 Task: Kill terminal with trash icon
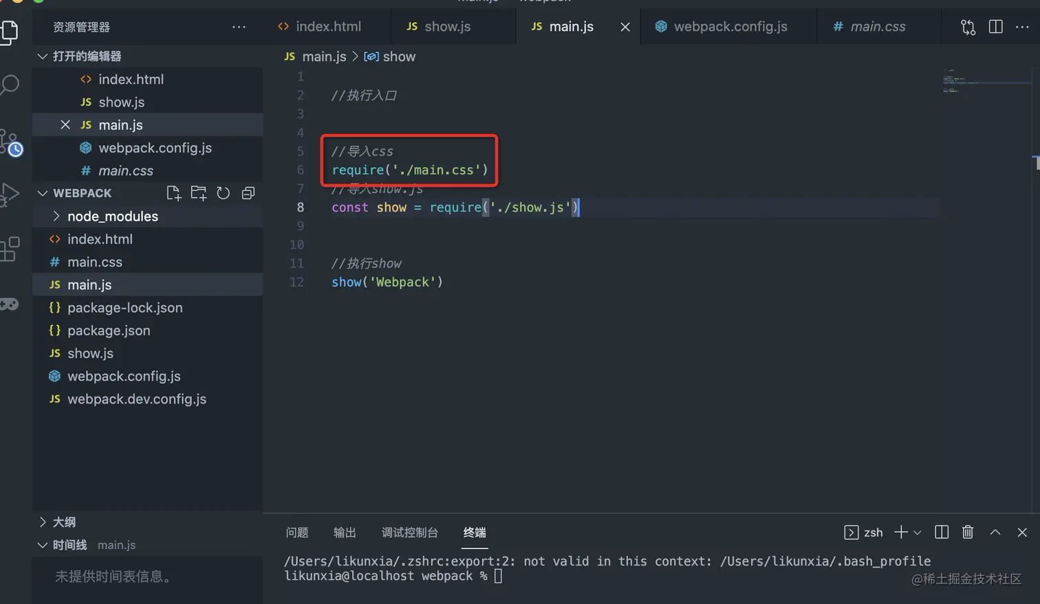(x=968, y=532)
